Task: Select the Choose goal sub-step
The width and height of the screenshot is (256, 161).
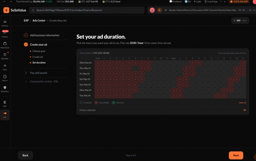Action: 39,51
